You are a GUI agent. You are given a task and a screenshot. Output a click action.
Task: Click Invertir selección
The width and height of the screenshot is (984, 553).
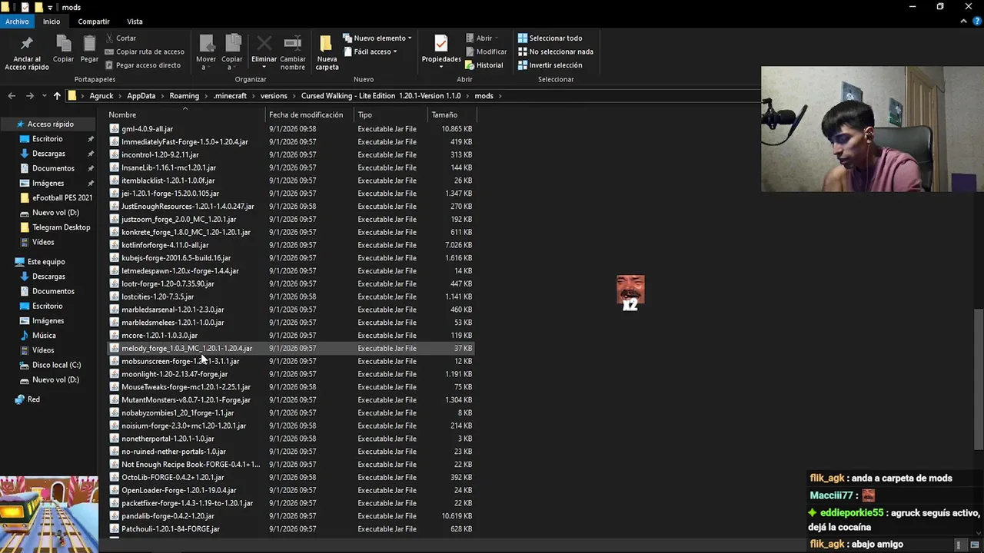[x=550, y=65]
